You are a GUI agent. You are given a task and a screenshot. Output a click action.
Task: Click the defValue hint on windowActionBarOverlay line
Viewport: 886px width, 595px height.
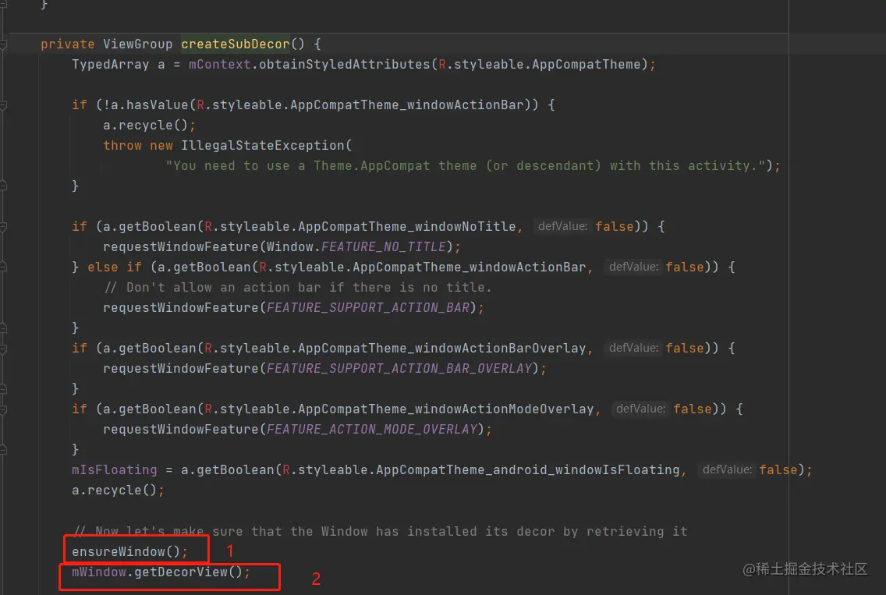[x=633, y=349]
